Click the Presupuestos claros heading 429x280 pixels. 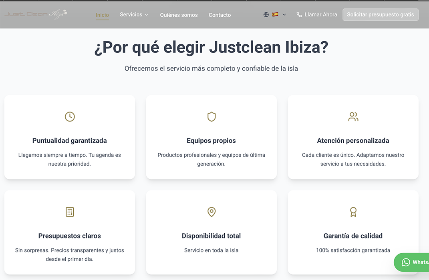tap(69, 236)
